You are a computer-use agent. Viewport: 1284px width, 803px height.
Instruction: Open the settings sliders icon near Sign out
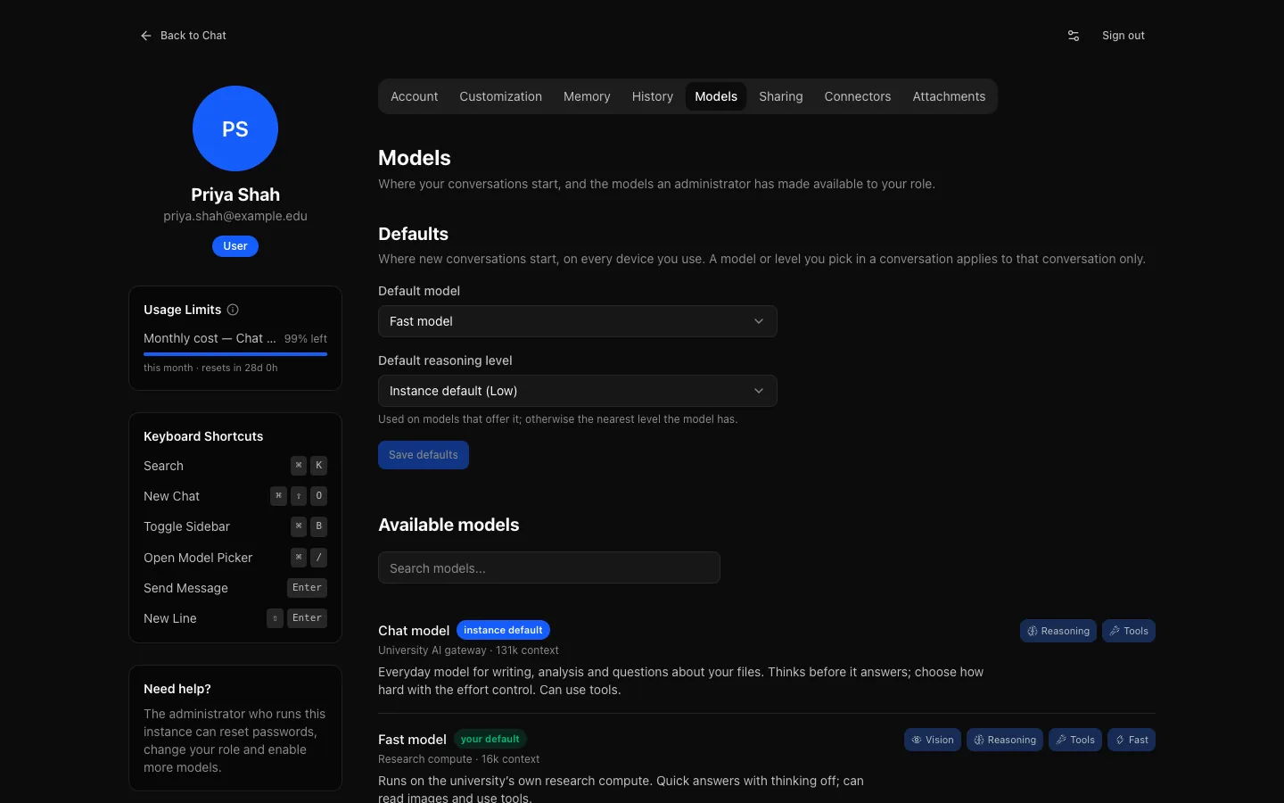(1074, 36)
